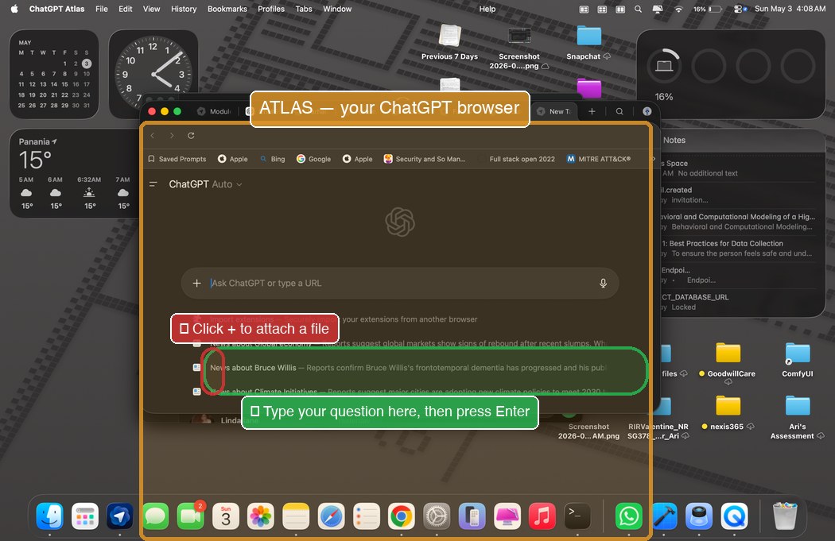Click the date and time in menu bar
The width and height of the screenshot is (835, 541).
[790, 9]
